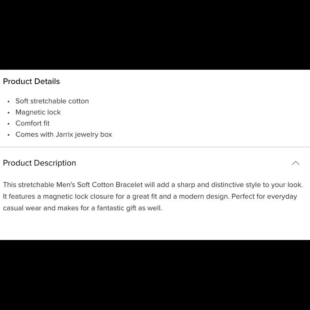Click the Product Description section title
The width and height of the screenshot is (310, 310).
pyautogui.click(x=39, y=163)
